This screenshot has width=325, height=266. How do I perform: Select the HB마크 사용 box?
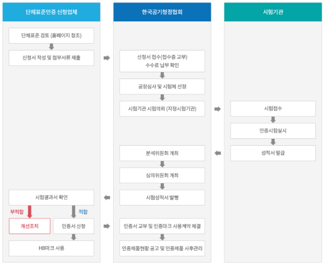click(51, 248)
